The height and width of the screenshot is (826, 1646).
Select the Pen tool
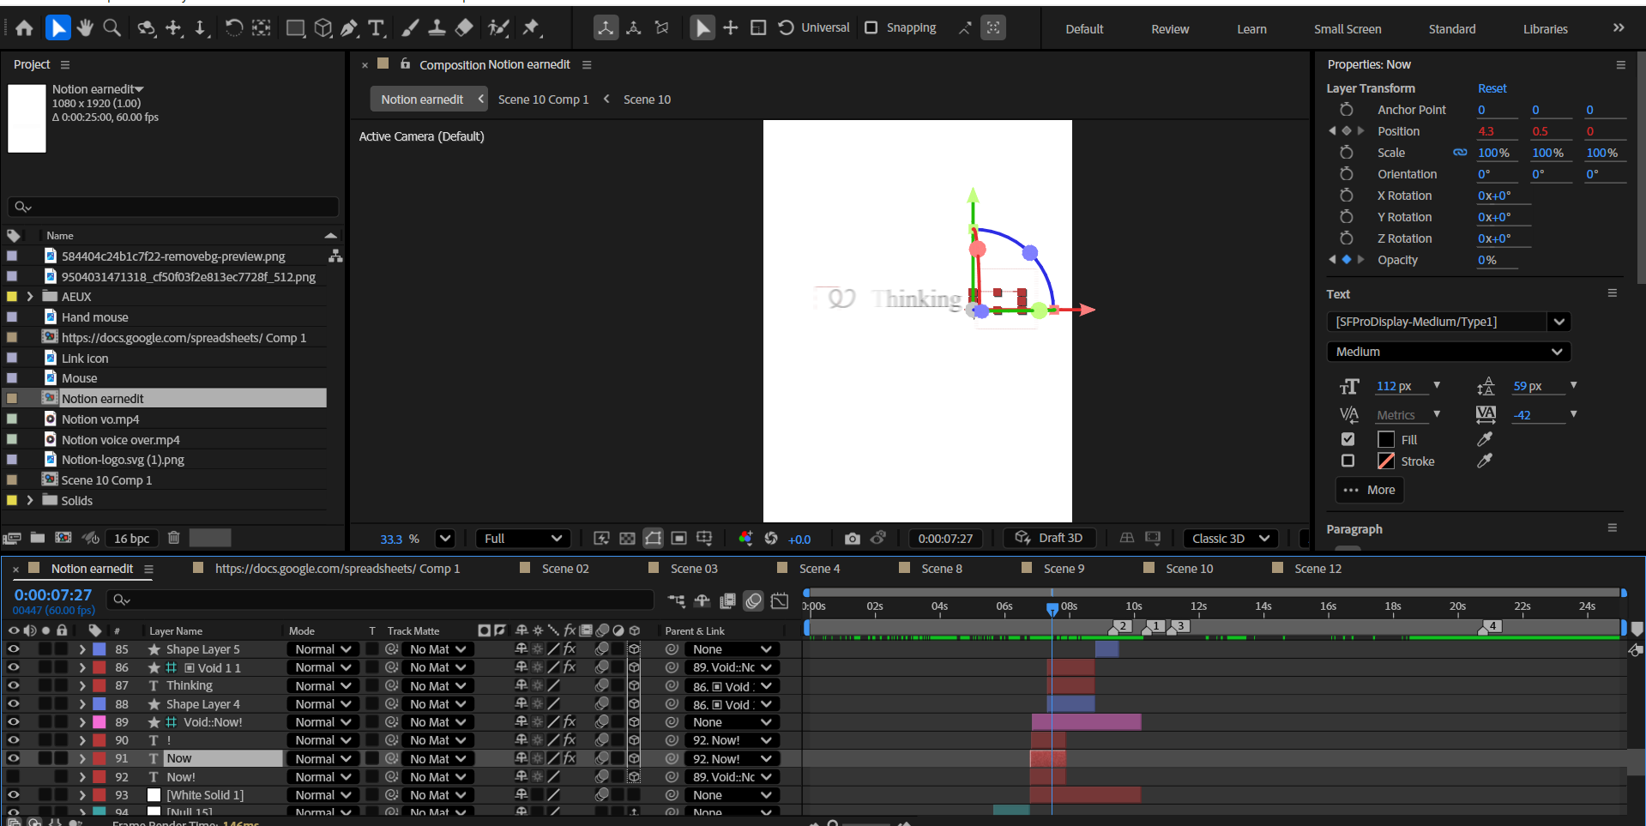tap(349, 28)
